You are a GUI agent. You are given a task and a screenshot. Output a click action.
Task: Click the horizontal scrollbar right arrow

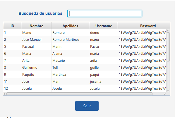click(x=165, y=94)
